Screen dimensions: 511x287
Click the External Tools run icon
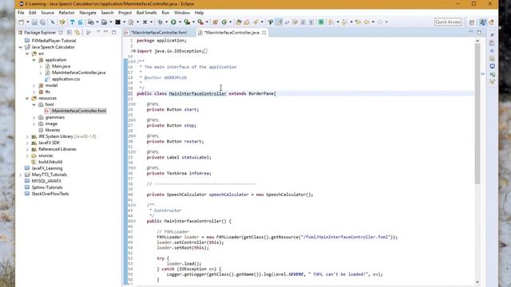click(x=200, y=22)
